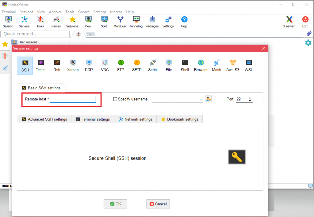Screen dimensions: 314x217
Task: Choose the Browser session type
Action: point(201,65)
